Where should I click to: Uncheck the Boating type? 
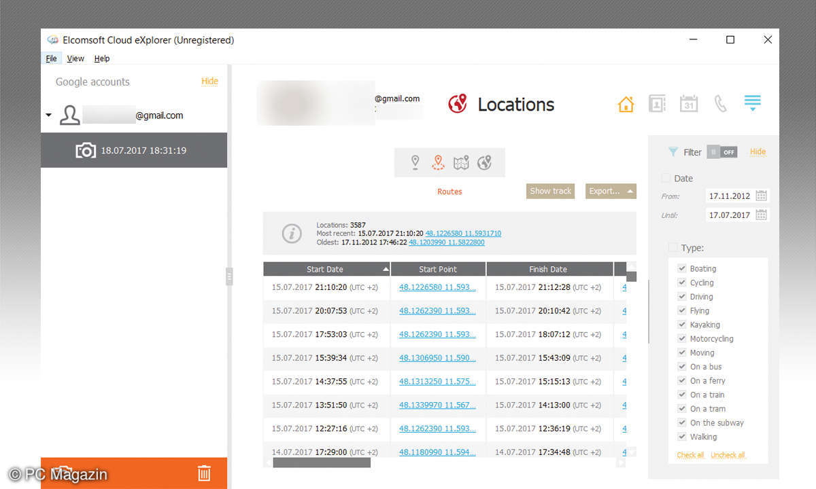click(x=681, y=268)
